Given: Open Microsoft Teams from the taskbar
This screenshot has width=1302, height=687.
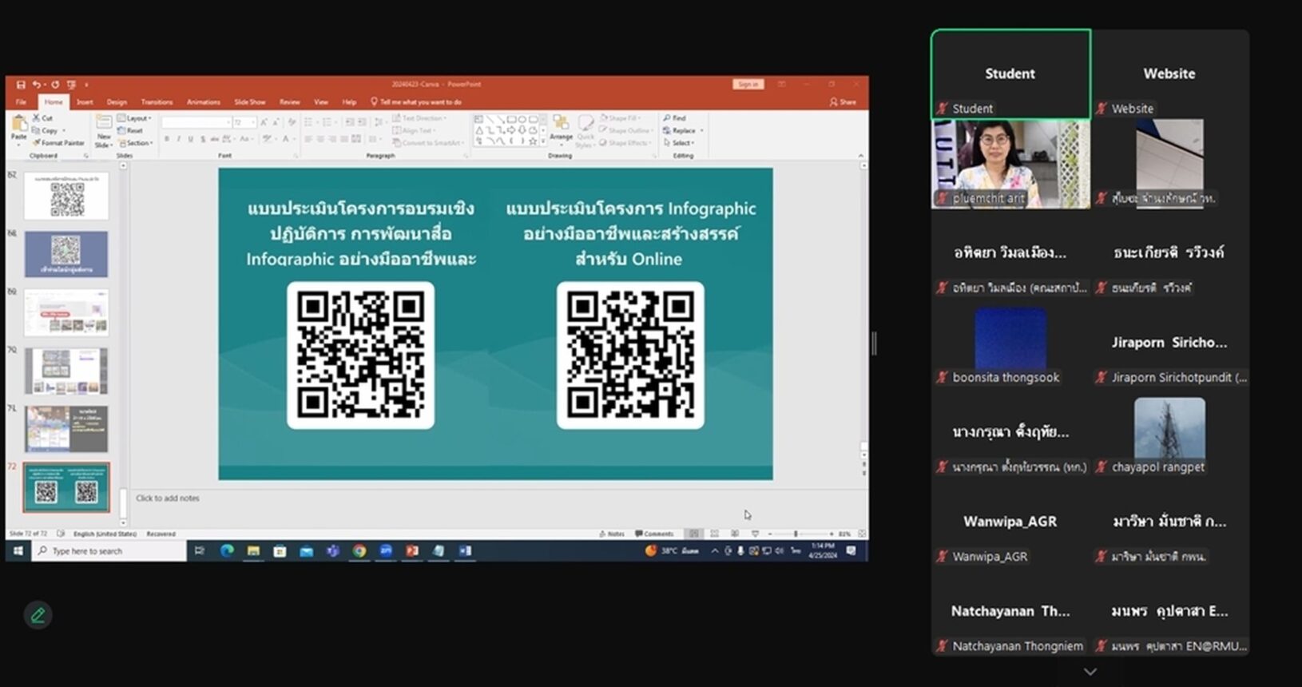Looking at the screenshot, I should pyautogui.click(x=333, y=550).
